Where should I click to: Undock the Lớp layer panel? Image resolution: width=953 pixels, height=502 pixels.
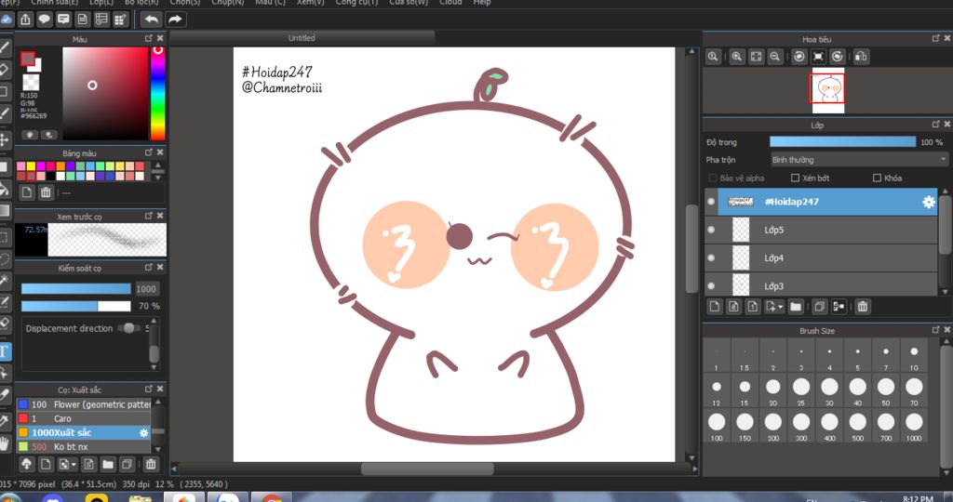point(936,125)
